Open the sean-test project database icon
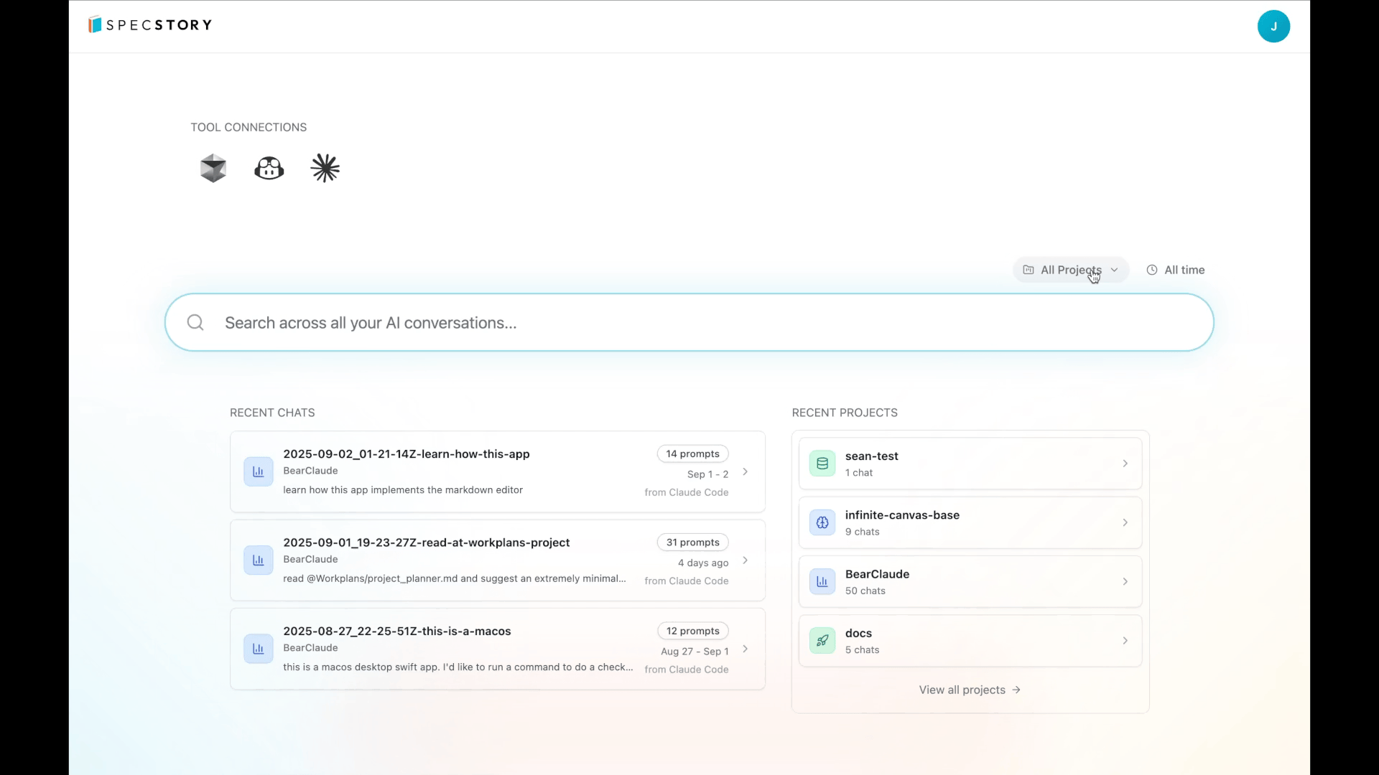 click(822, 463)
